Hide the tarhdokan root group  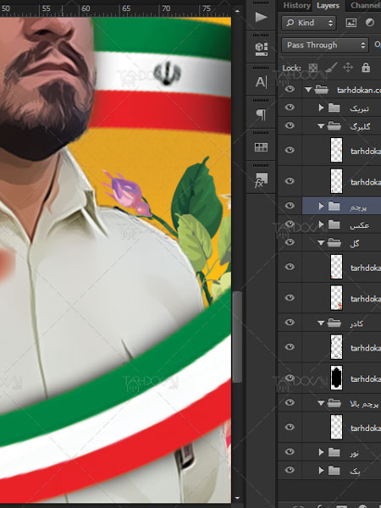290,89
